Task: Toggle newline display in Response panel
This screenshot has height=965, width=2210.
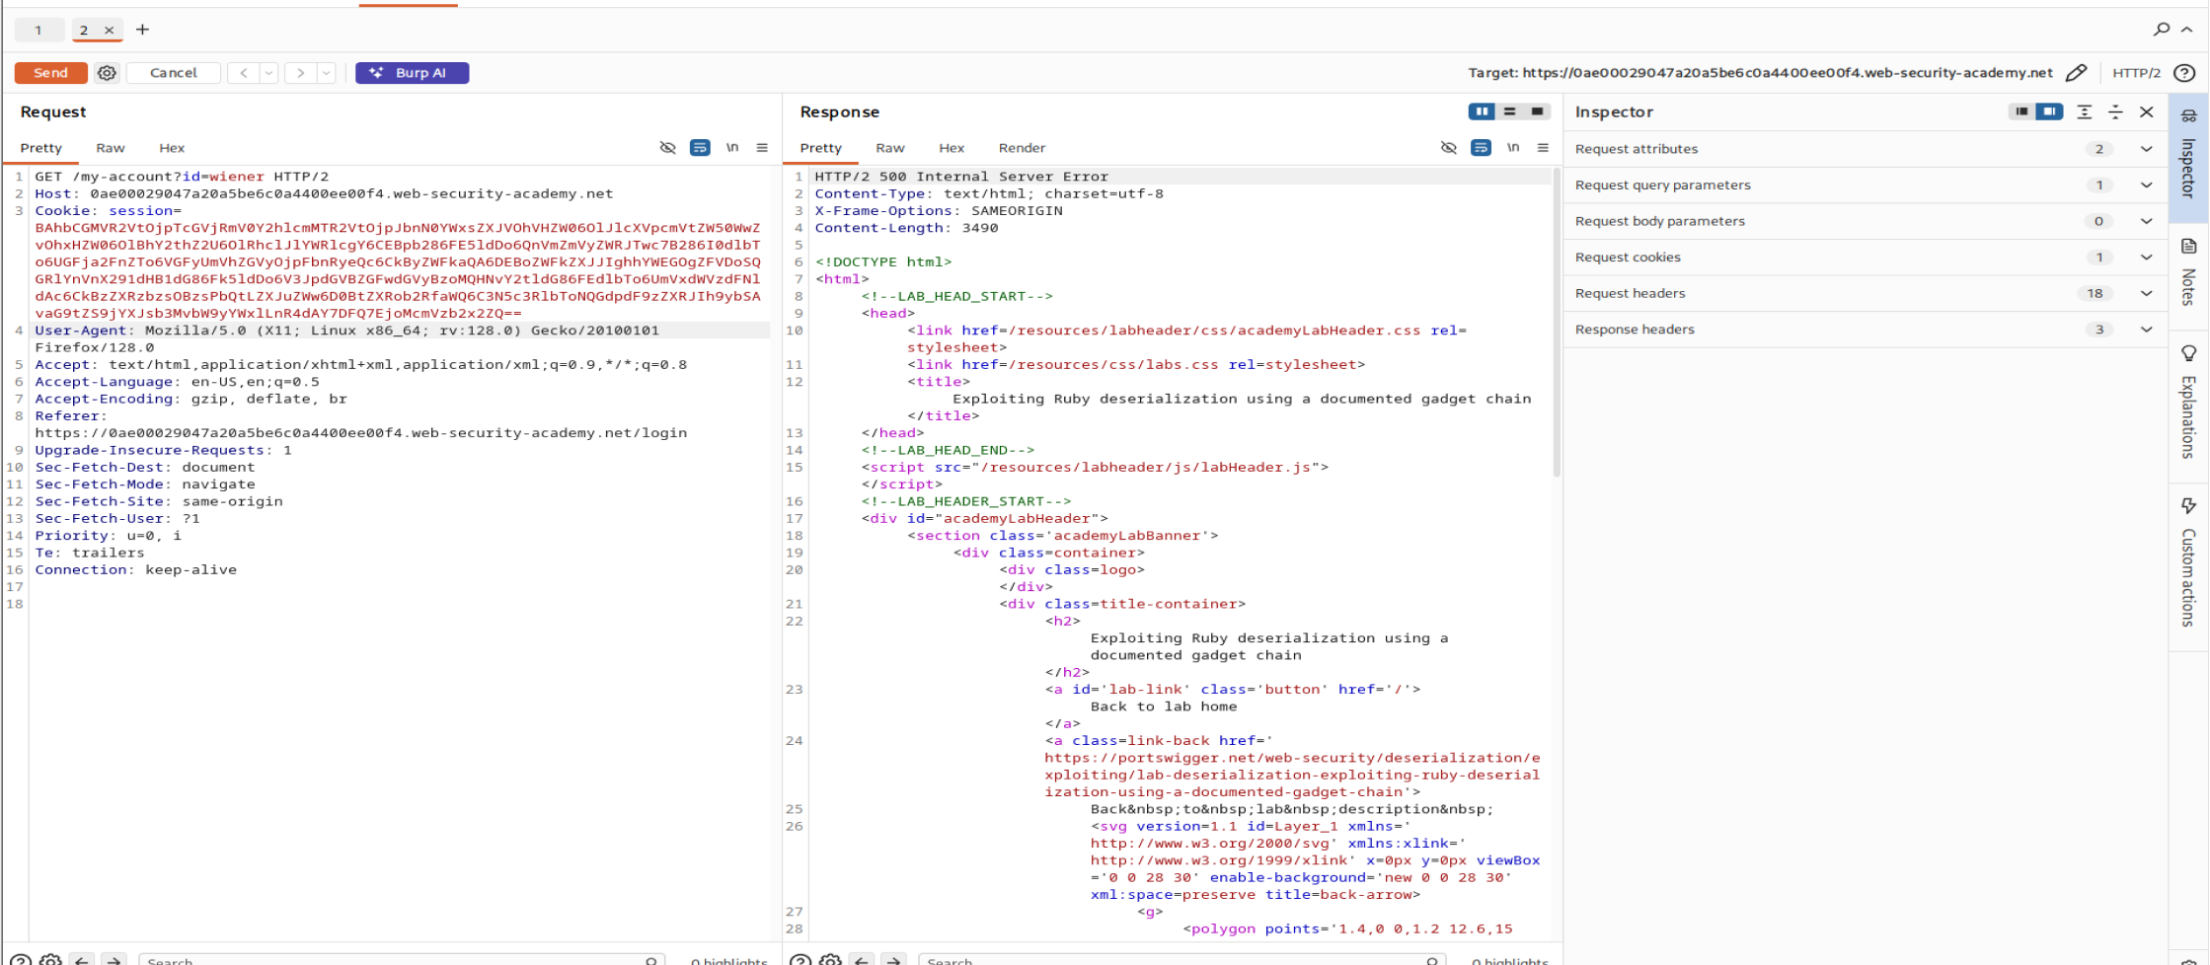Action: click(x=1513, y=148)
